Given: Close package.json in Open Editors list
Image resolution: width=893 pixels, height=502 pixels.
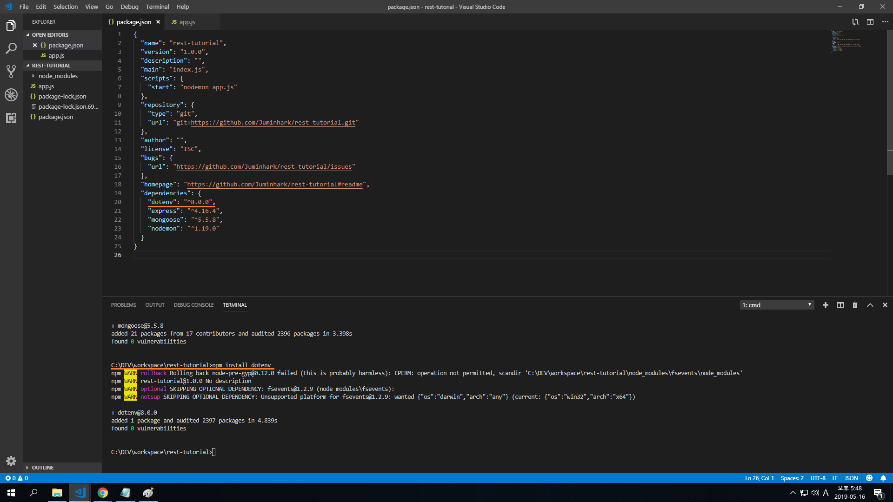Looking at the screenshot, I should click(x=35, y=45).
